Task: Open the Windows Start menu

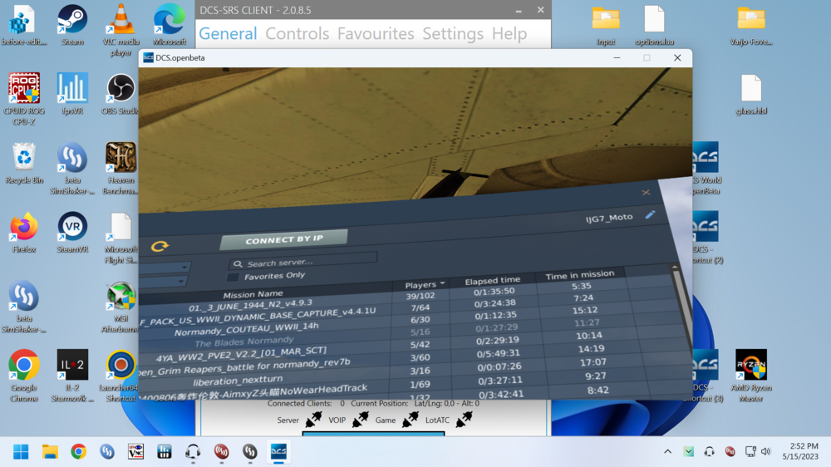Action: pos(22,452)
